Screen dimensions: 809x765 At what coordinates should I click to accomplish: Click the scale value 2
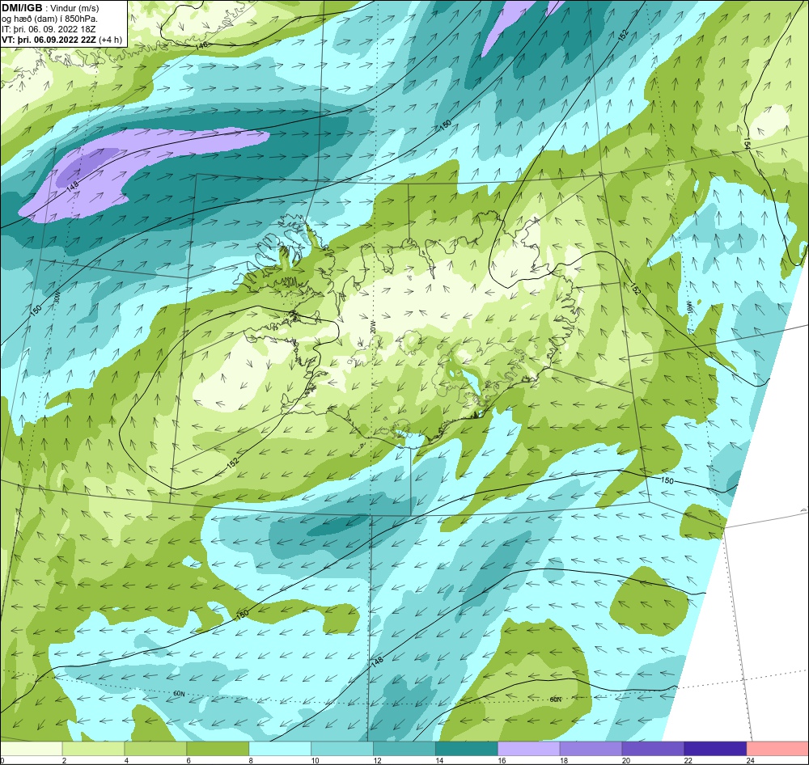[64, 760]
